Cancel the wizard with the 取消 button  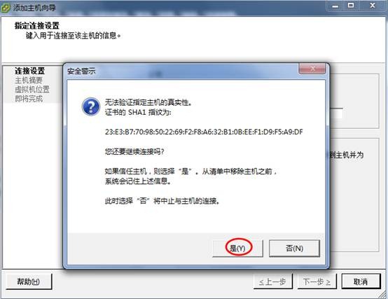(361, 281)
